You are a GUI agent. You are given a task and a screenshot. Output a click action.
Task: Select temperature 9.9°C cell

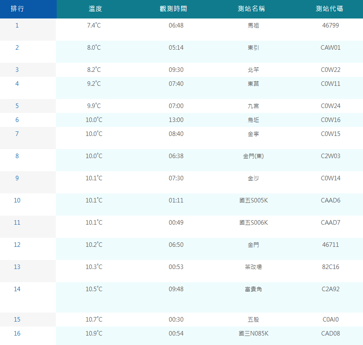click(94, 106)
